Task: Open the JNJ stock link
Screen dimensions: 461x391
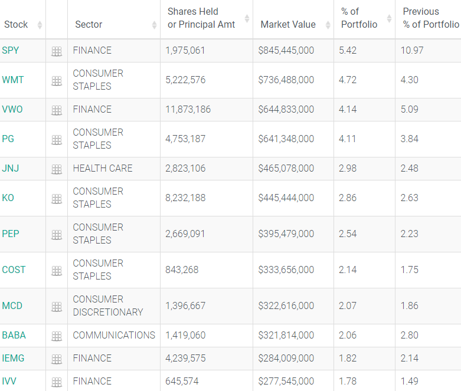Action: (10, 168)
